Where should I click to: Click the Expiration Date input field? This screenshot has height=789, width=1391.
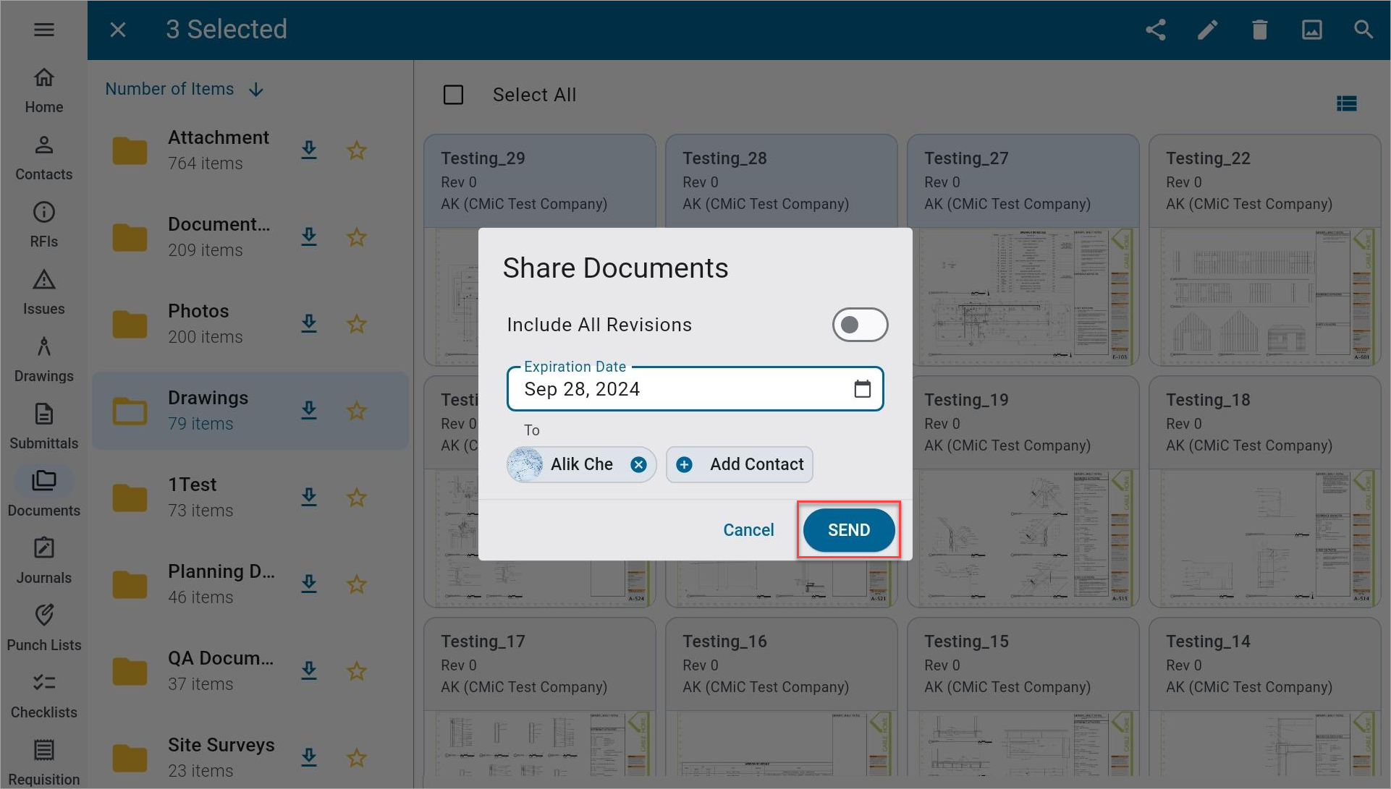click(x=695, y=388)
